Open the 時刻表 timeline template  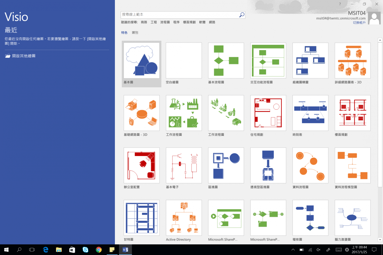[310, 113]
